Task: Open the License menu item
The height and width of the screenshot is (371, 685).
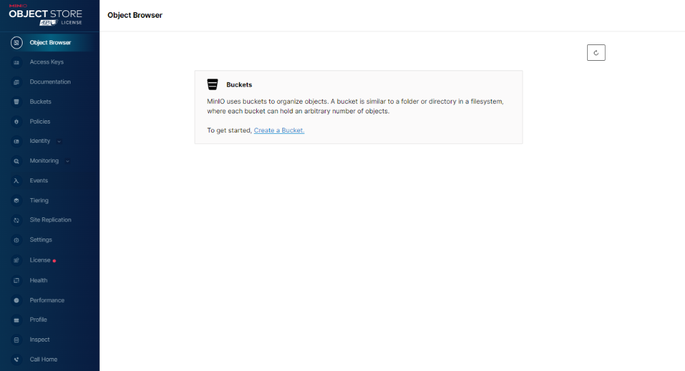Action: (x=40, y=260)
